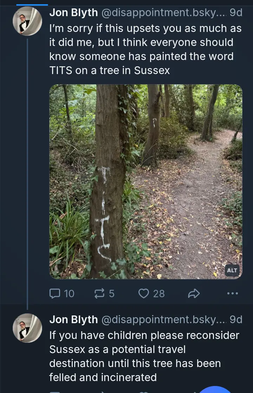253x393 pixels.
Task: Click Jon Blyth name on first post
Action: pyautogui.click(x=73, y=12)
